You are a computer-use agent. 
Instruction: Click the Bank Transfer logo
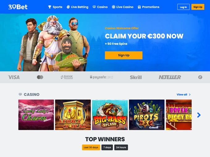pyautogui.click(x=67, y=77)
